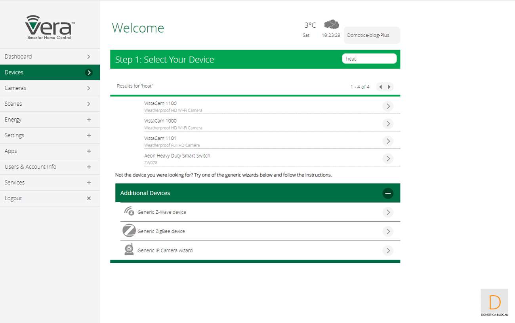Open the Dashboard menu item
This screenshot has height=323, width=515.
pyautogui.click(x=50, y=57)
